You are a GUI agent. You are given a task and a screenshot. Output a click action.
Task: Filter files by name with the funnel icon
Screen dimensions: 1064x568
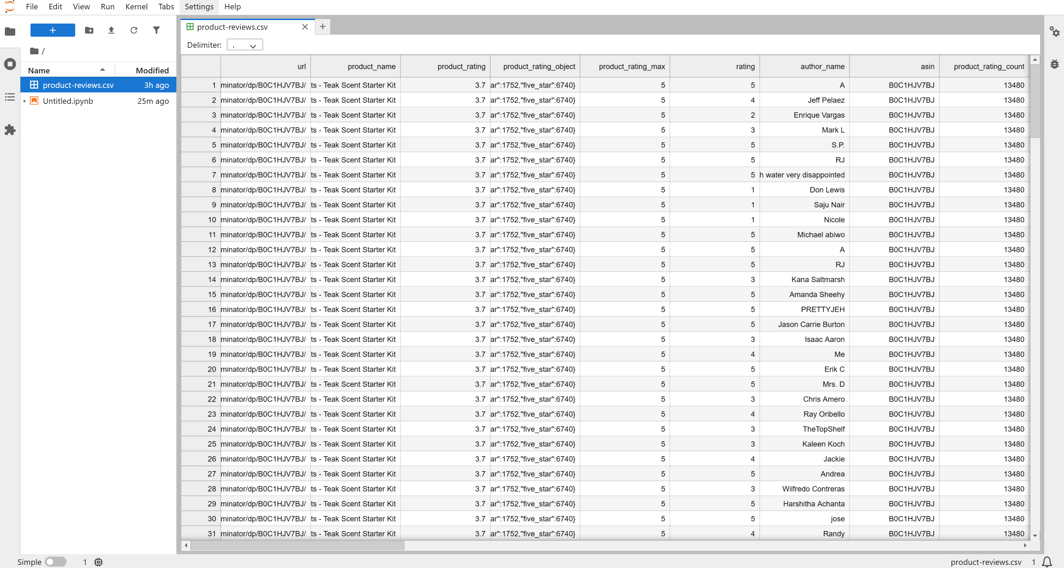click(x=156, y=30)
